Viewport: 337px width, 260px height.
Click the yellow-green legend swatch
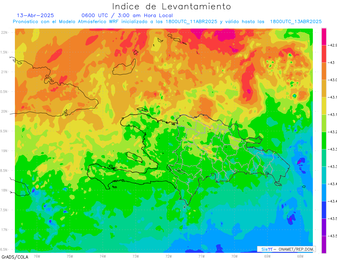[x=324, y=123]
